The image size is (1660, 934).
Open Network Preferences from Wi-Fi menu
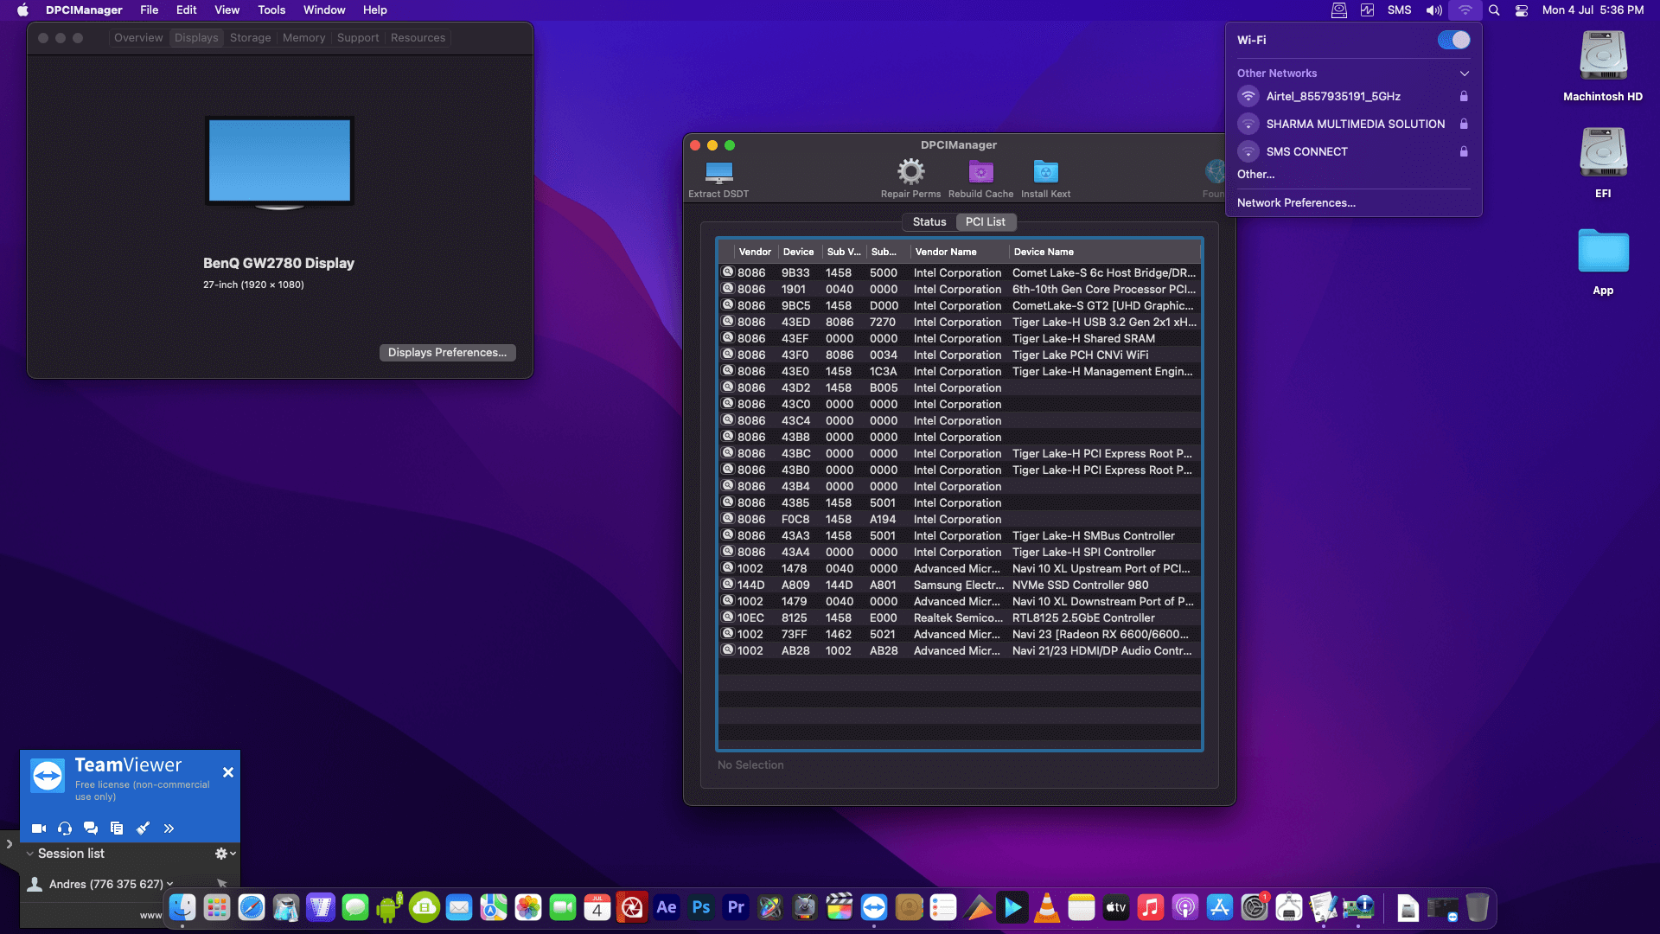click(1295, 203)
